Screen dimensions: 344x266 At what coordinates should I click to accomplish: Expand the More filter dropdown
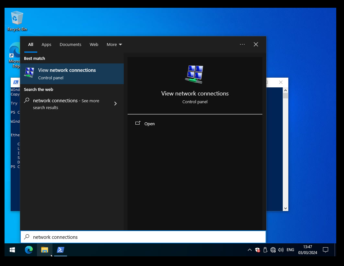[x=114, y=45]
